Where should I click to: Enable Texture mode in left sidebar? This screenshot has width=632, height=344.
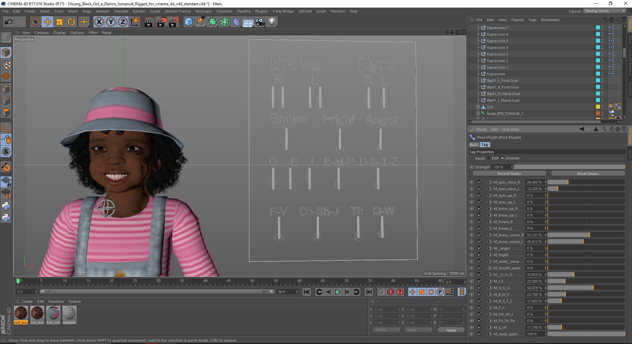[6, 65]
